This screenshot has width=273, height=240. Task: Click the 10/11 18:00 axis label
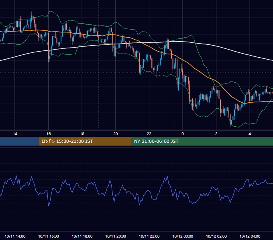(82, 236)
